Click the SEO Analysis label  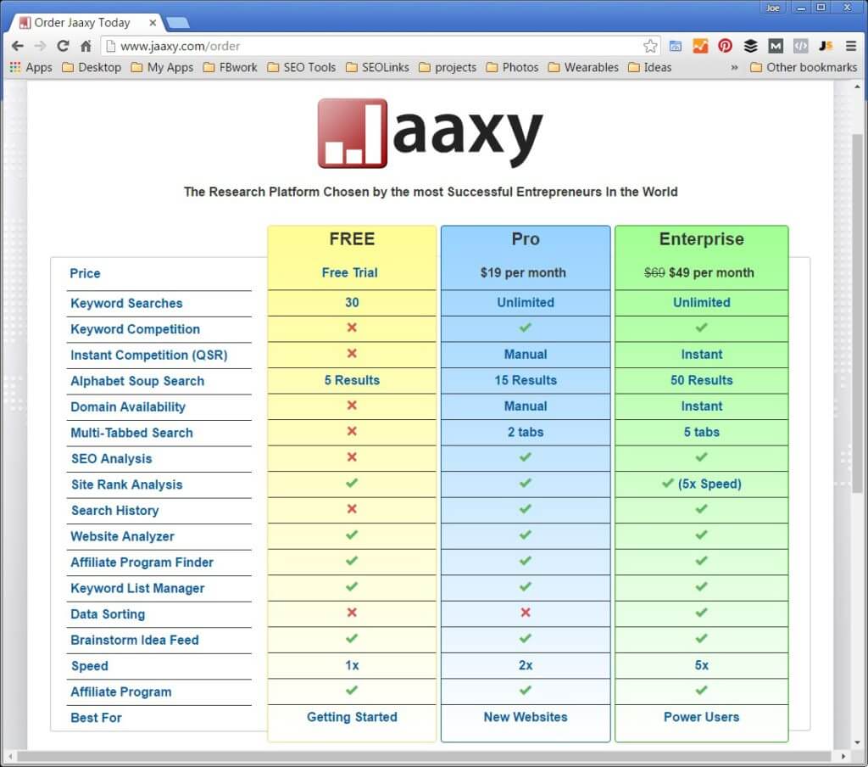coord(111,459)
